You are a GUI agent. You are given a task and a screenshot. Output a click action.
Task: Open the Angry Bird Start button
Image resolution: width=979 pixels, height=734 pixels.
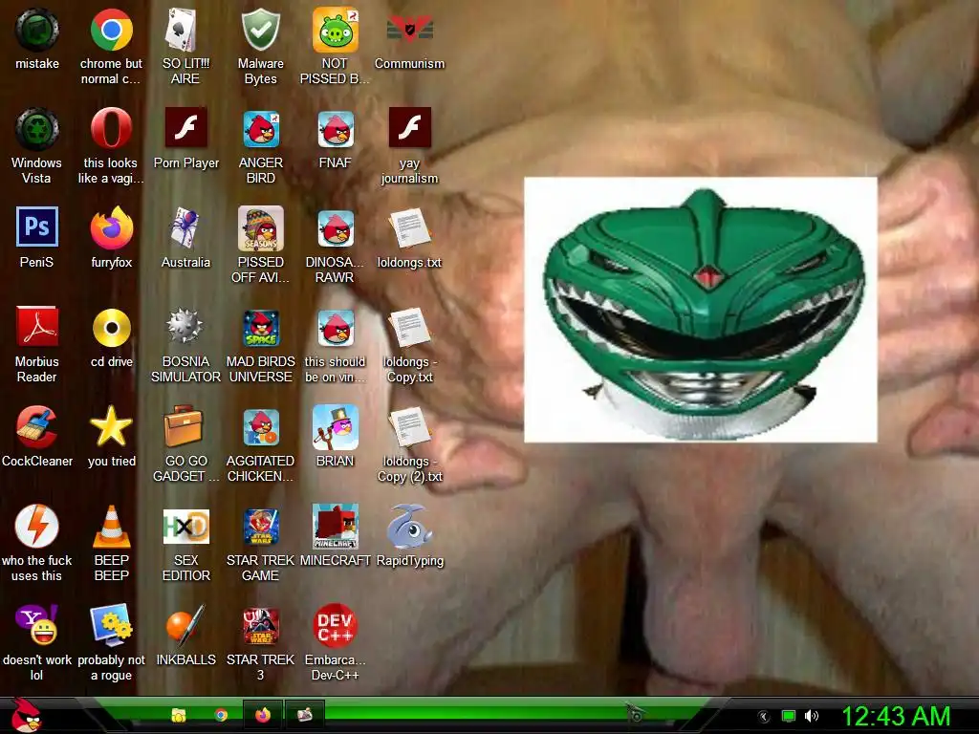26,715
